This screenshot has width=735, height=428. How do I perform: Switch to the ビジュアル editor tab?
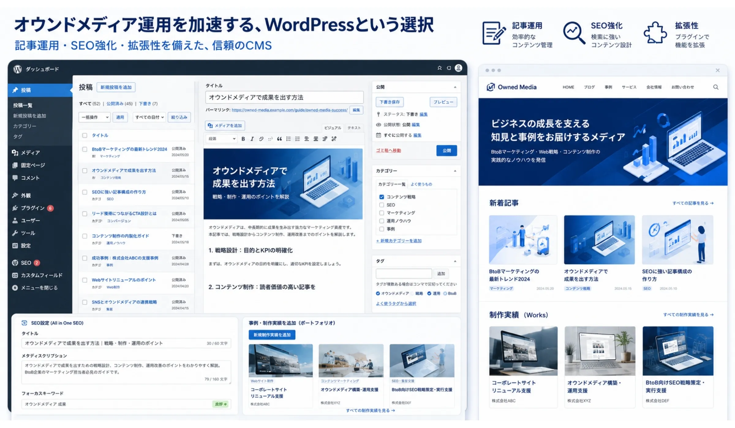[333, 128]
